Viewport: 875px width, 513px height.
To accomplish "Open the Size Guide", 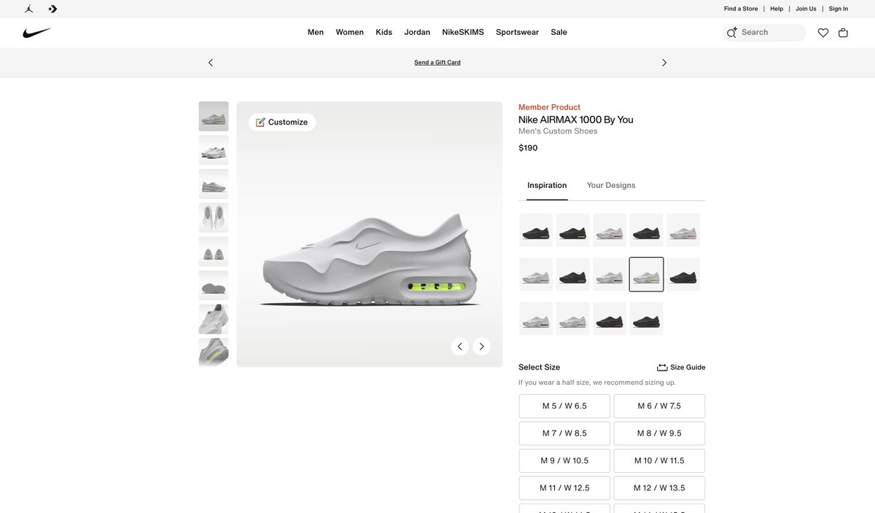I will 681,367.
